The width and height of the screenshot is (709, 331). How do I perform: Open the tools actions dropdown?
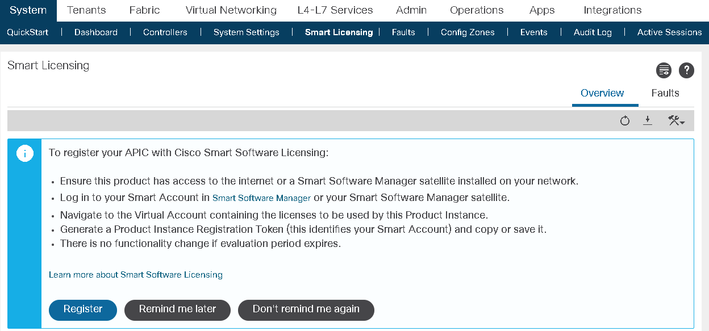pyautogui.click(x=676, y=120)
